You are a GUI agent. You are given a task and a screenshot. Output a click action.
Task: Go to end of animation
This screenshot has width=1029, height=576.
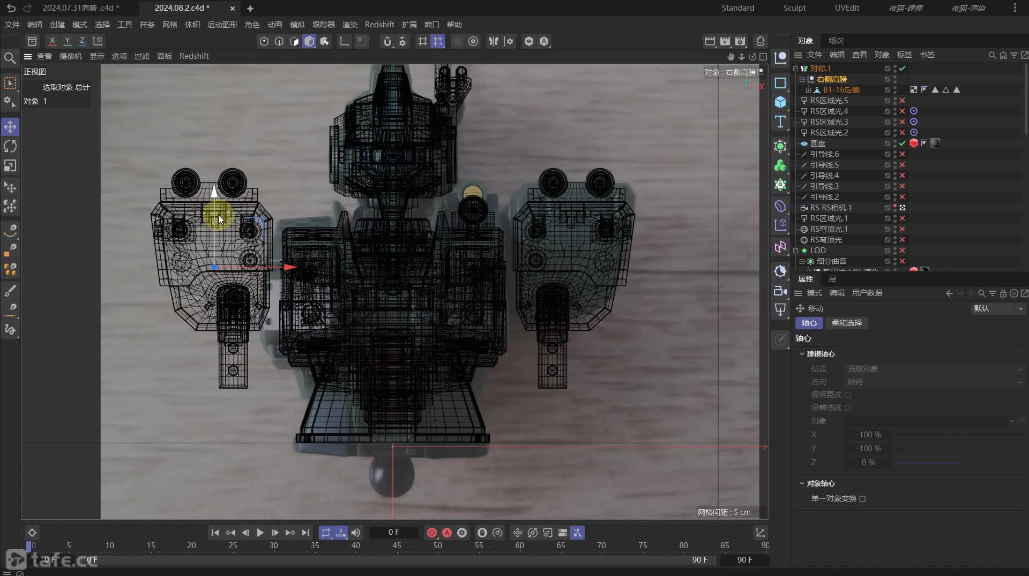click(305, 533)
